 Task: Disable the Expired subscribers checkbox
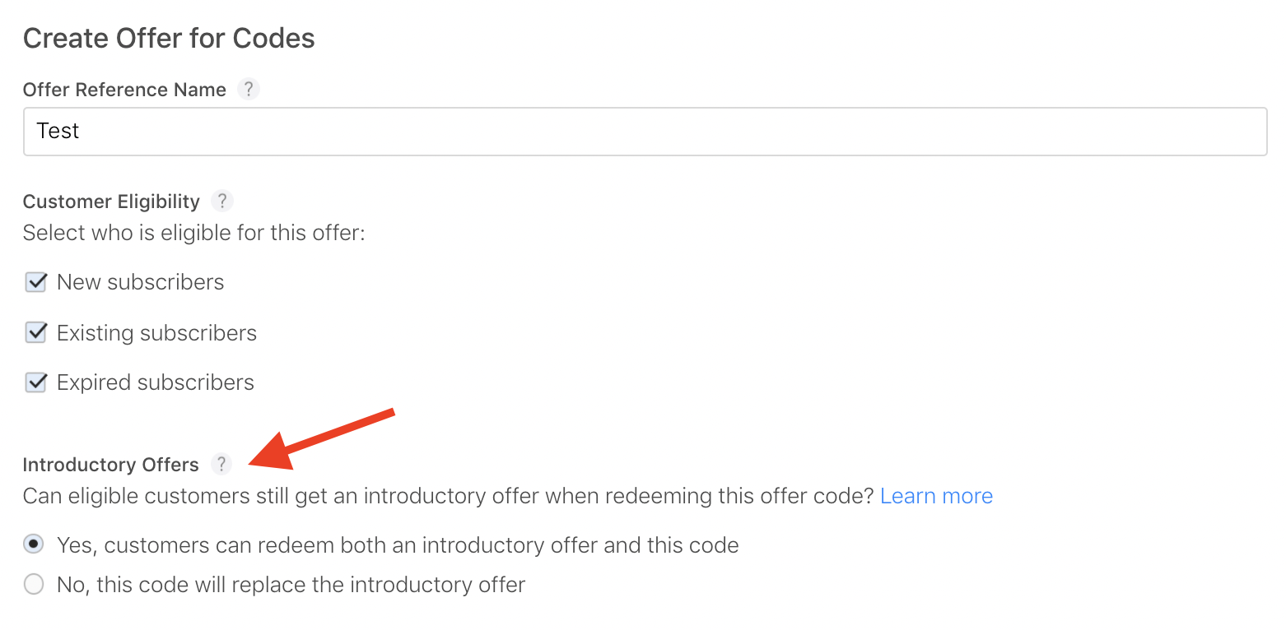coord(35,382)
